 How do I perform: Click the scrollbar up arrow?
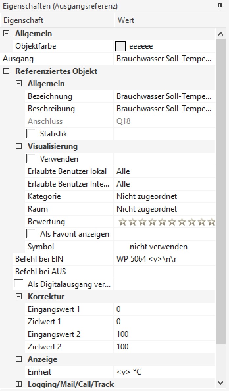220,34
